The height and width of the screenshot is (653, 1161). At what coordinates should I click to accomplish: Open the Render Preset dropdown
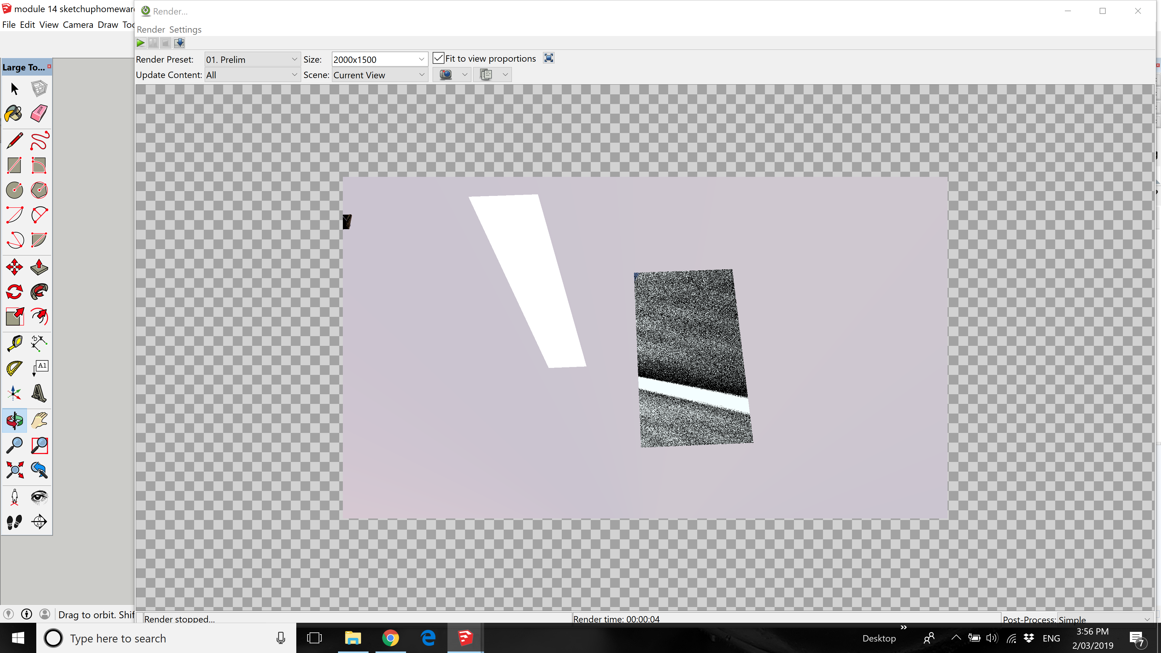point(252,60)
